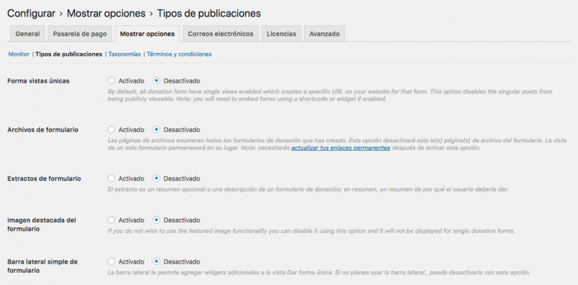Set Archivos de formulario to Activado
This screenshot has height=285, width=578.
tap(112, 129)
